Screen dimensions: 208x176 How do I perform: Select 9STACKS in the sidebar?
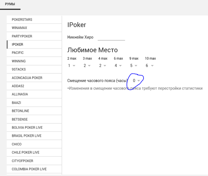(x=34, y=69)
